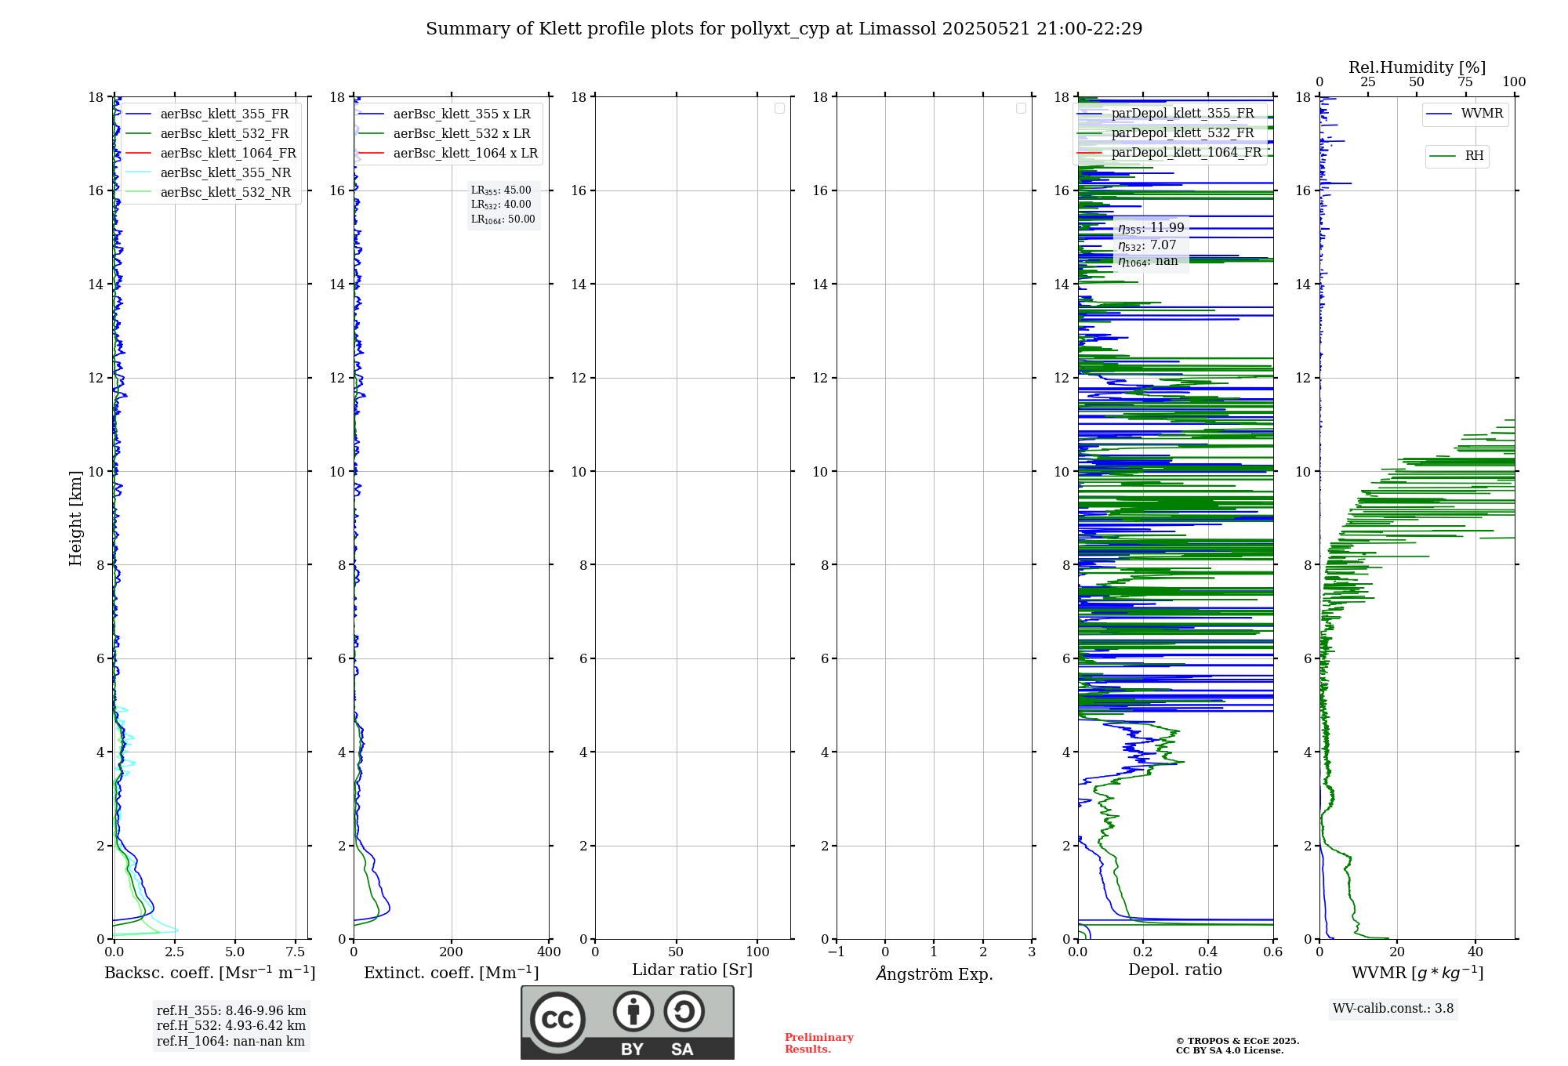Click the ref.H_532: 4.93-6.42 km text
The width and height of the screenshot is (1568, 1066).
click(x=231, y=1026)
